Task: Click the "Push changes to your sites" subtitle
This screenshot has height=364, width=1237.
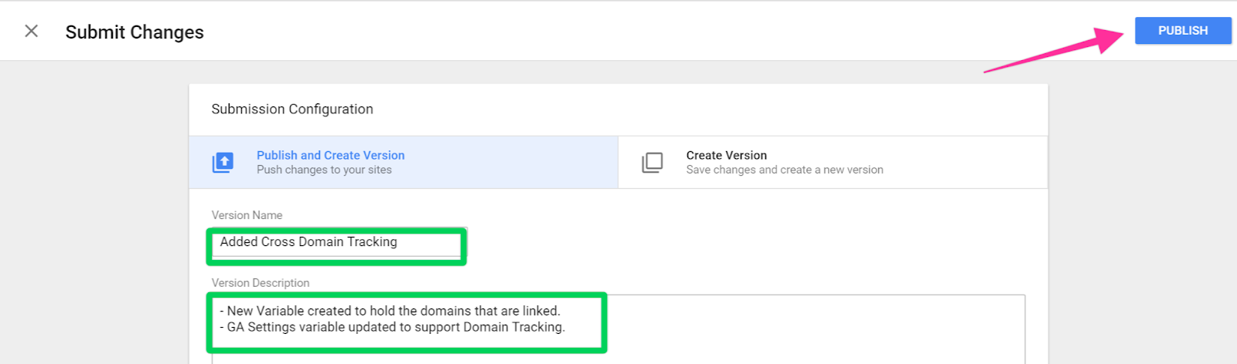Action: point(324,170)
